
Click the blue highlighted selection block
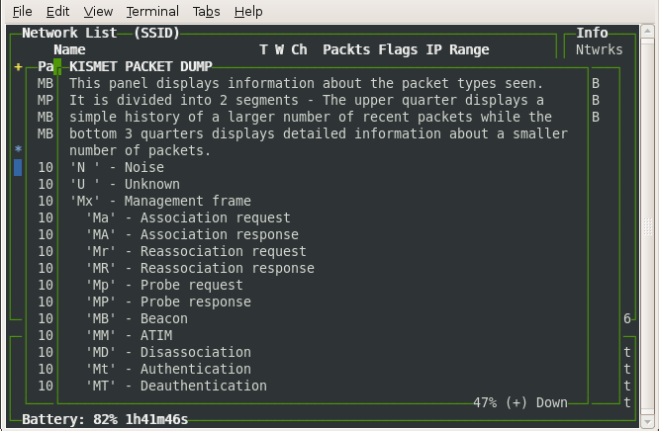coord(18,167)
